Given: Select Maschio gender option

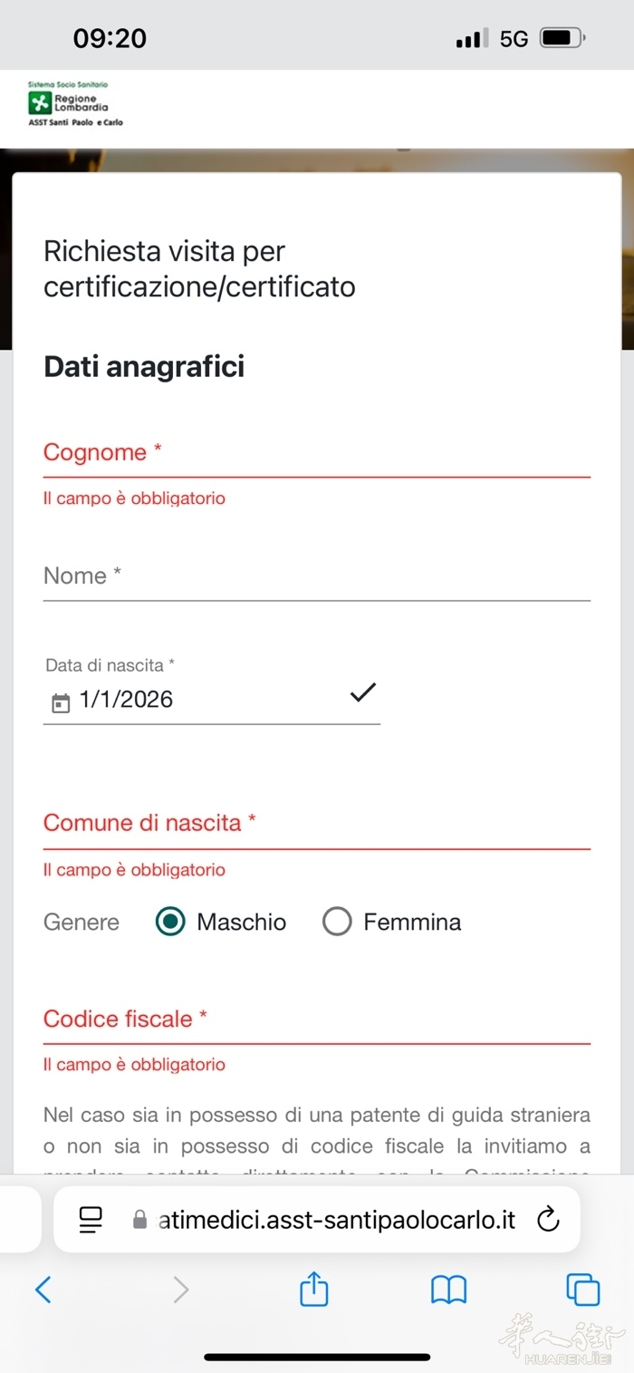Looking at the screenshot, I should pyautogui.click(x=170, y=922).
